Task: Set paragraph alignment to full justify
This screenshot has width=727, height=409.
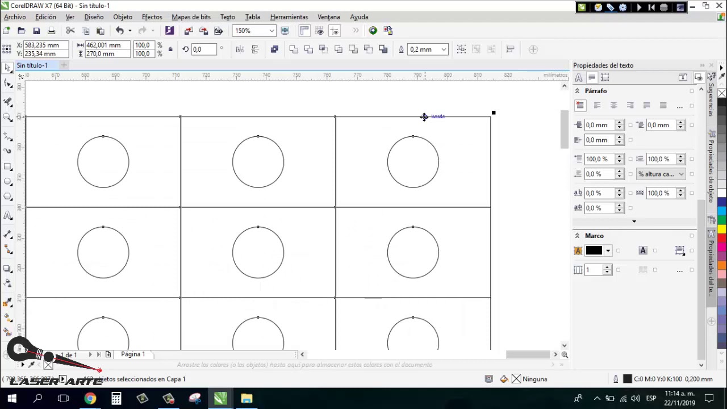Action: click(x=646, y=106)
